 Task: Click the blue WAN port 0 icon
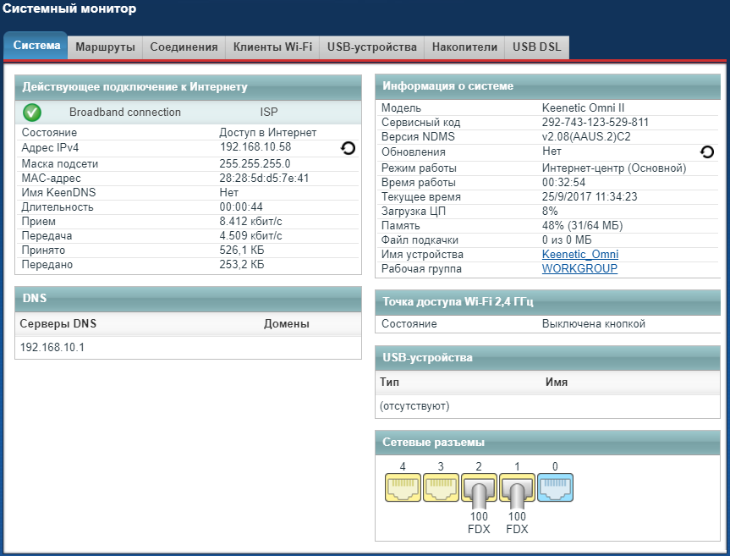coord(555,486)
